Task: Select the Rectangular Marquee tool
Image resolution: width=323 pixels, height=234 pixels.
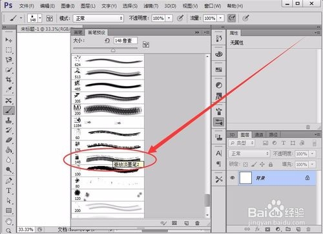Action: pyautogui.click(x=8, y=50)
